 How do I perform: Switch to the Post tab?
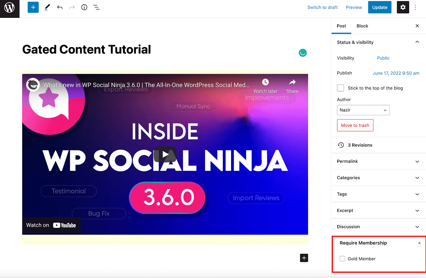341,26
